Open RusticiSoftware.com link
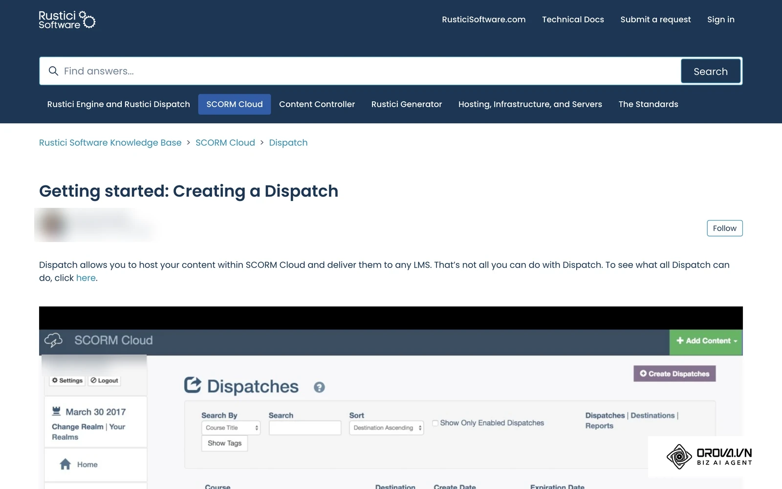The image size is (782, 489). coord(484,20)
